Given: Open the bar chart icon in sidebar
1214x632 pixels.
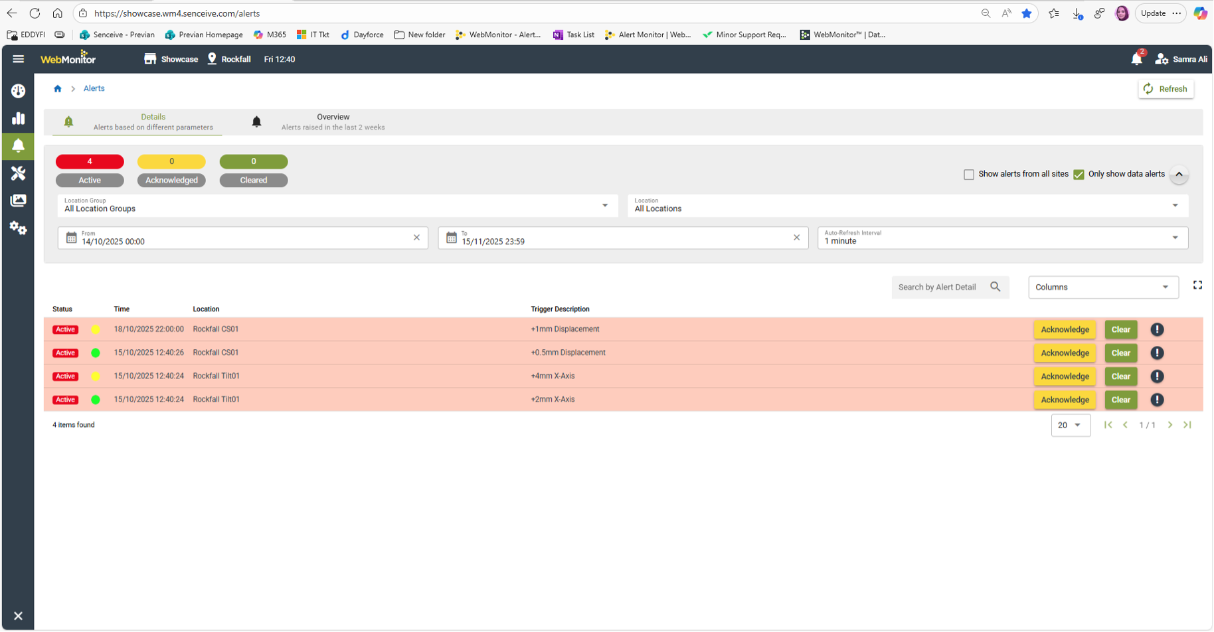Looking at the screenshot, I should pyautogui.click(x=18, y=119).
